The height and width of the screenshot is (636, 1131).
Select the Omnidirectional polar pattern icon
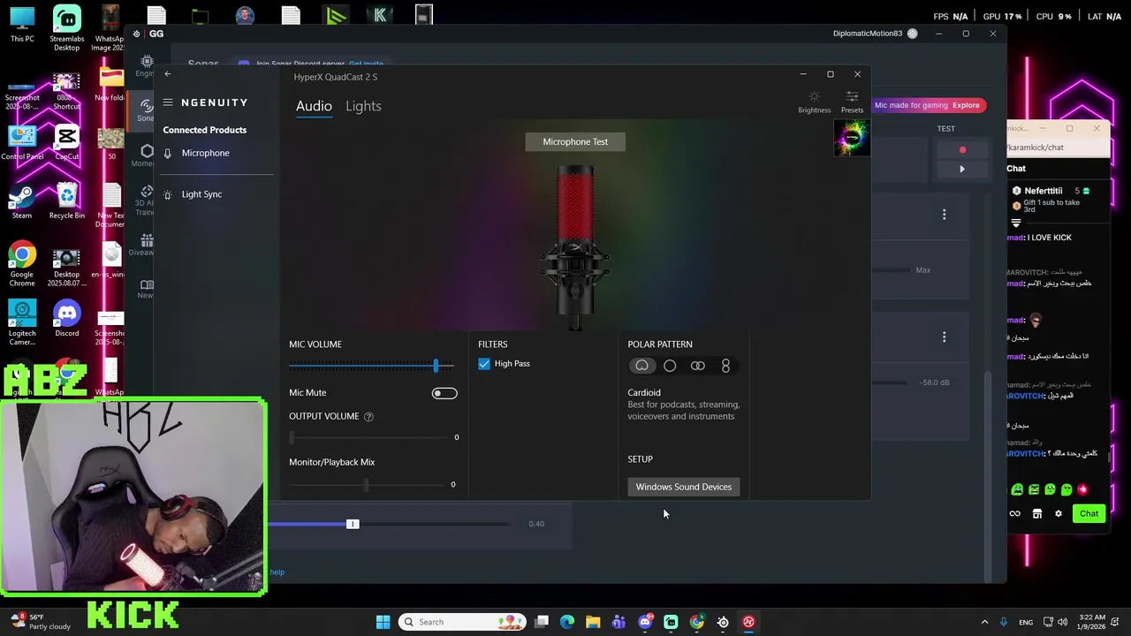click(x=670, y=366)
